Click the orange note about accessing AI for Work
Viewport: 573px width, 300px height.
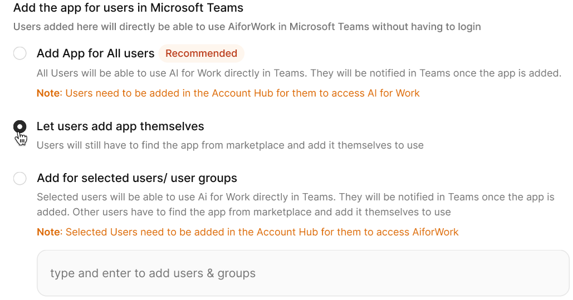tap(228, 93)
